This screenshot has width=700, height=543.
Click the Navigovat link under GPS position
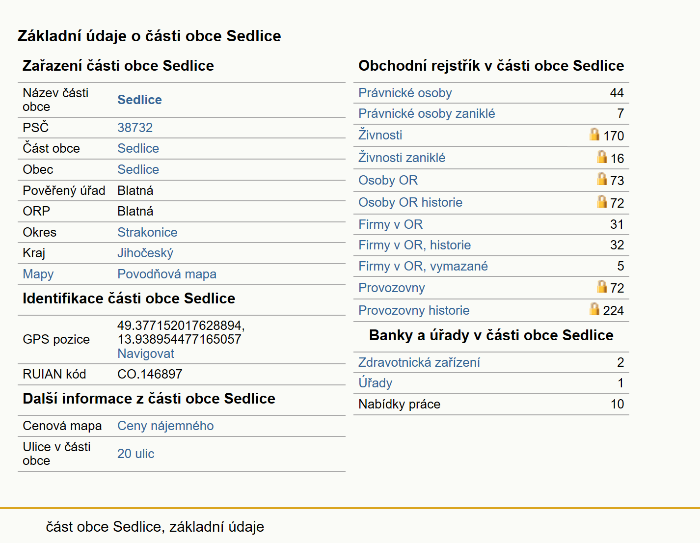[146, 353]
